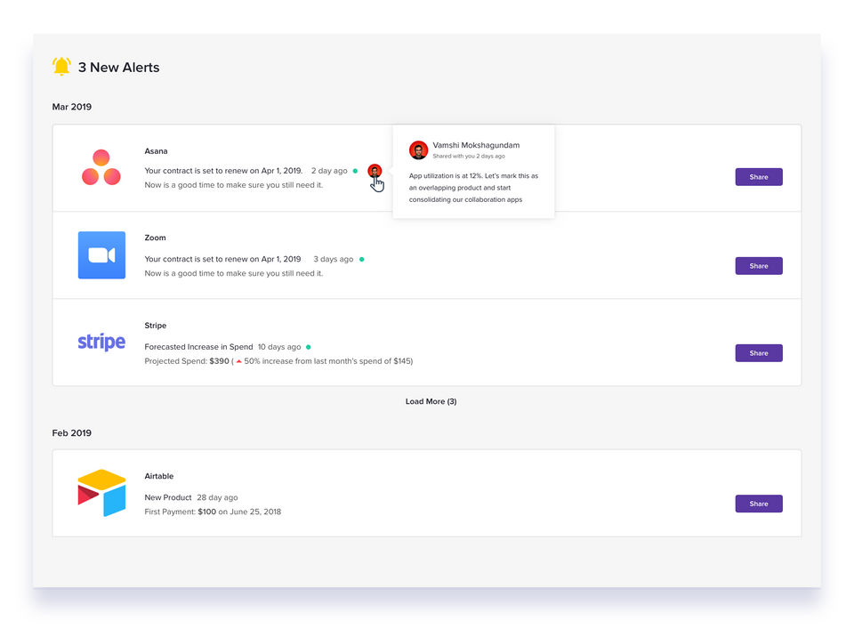Click Vamshi's avatar in the comment popup
The width and height of the screenshot is (854, 629).
pyautogui.click(x=418, y=149)
